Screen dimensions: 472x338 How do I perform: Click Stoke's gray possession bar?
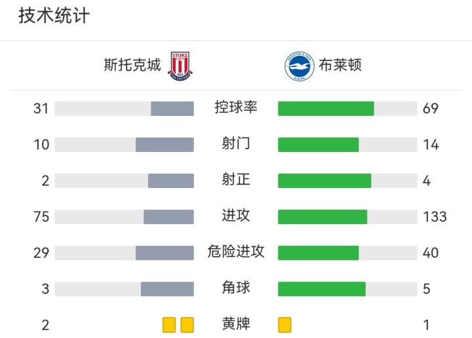pos(172,109)
